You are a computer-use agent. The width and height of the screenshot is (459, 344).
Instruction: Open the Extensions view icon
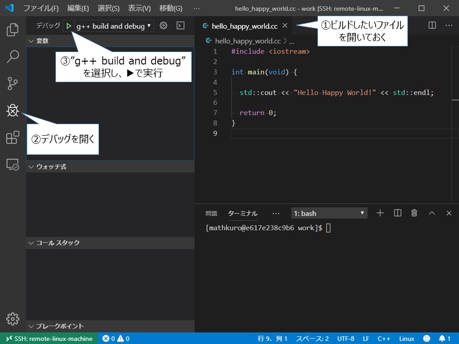[12, 137]
